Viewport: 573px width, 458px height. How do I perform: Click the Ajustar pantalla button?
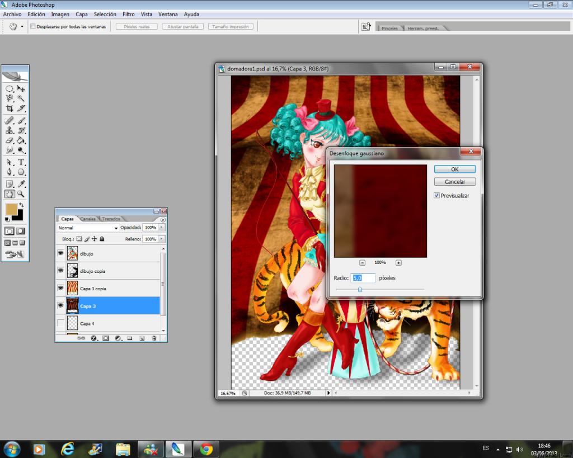[x=183, y=27]
